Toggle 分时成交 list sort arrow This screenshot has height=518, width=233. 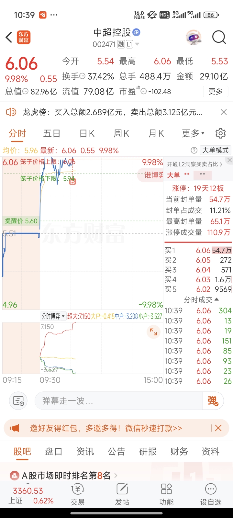click(x=216, y=299)
